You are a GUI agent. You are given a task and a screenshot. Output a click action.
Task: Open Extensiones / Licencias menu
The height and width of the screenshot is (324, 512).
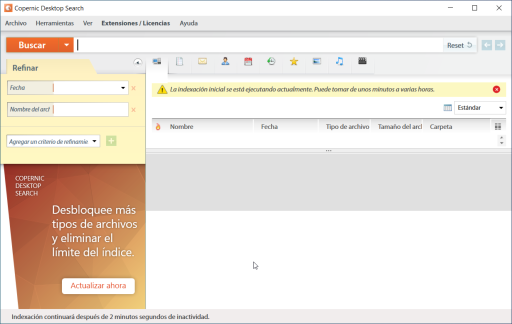[135, 23]
